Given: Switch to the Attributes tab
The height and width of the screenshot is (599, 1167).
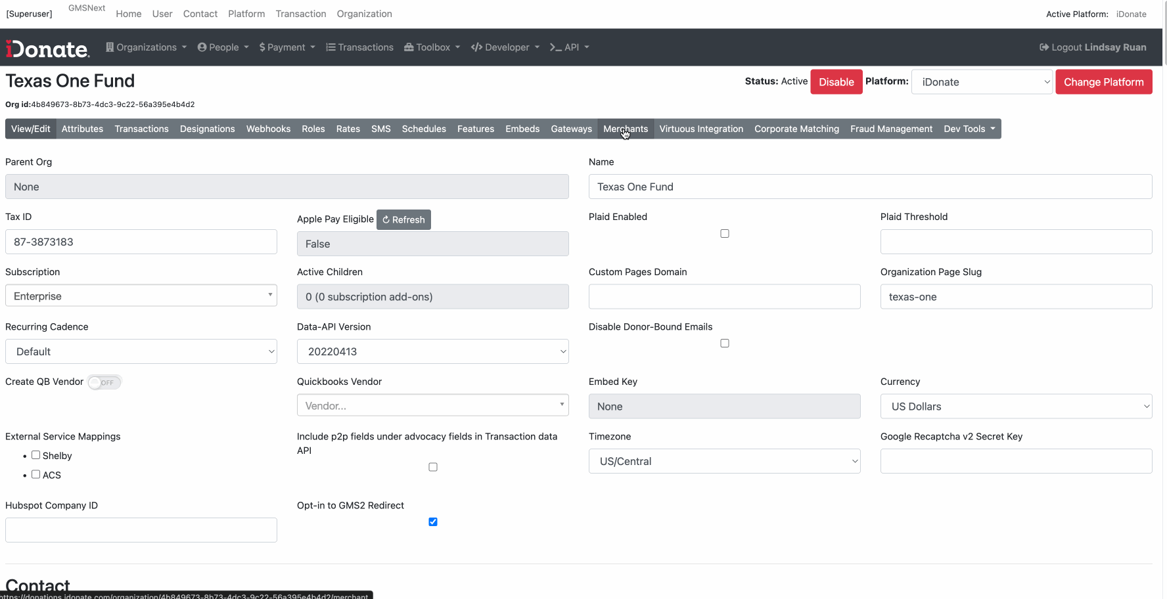Looking at the screenshot, I should 82,129.
